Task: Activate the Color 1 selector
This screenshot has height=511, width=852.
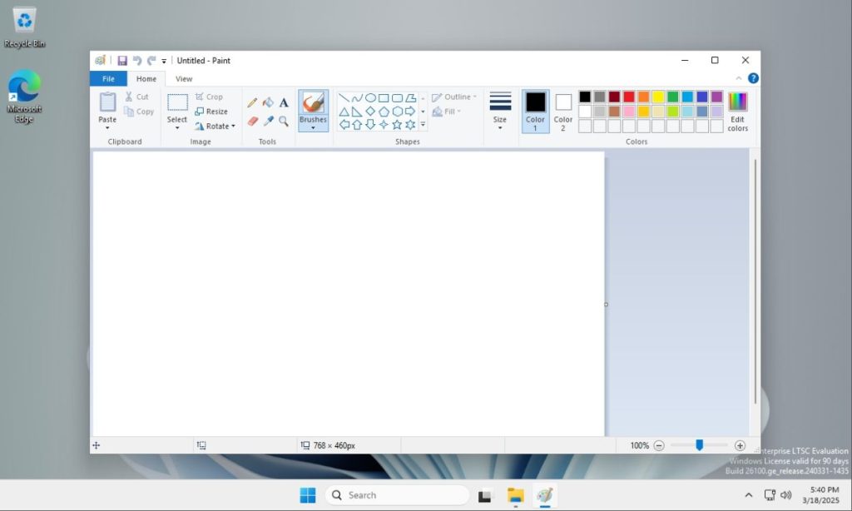Action: tap(535, 112)
